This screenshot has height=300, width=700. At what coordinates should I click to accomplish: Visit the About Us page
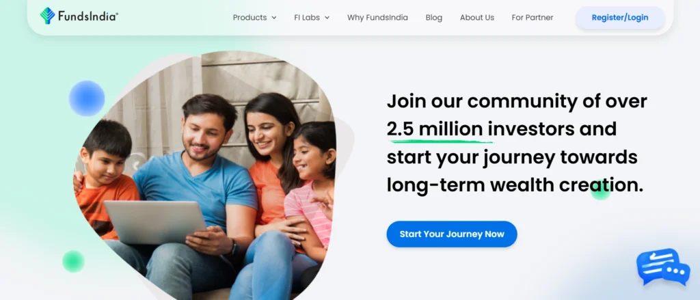click(476, 17)
